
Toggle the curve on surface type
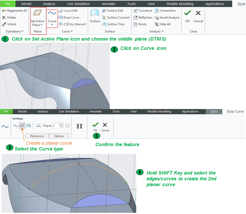coord(28,126)
